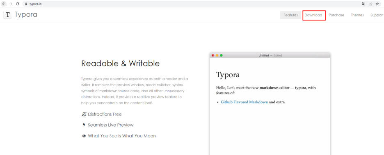Open the Features nav item

point(291,15)
